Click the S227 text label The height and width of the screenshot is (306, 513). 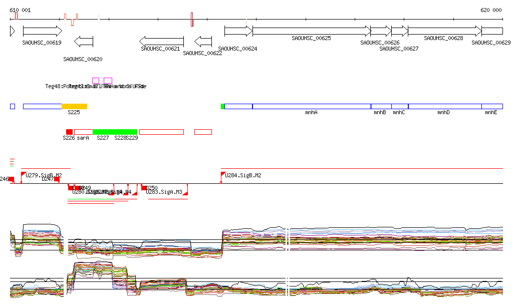(103, 138)
